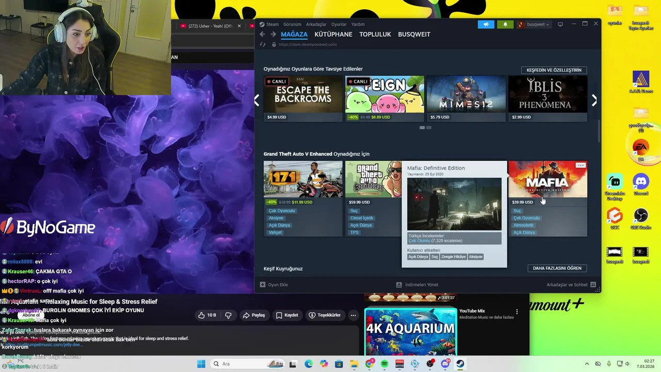Click Oyun Ekle at Steam's bottom

click(274, 285)
